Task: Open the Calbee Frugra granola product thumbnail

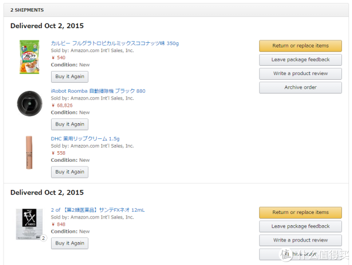Action: 29,57
